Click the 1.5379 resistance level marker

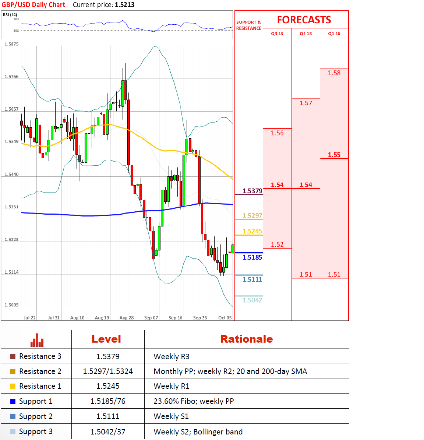tap(252, 191)
